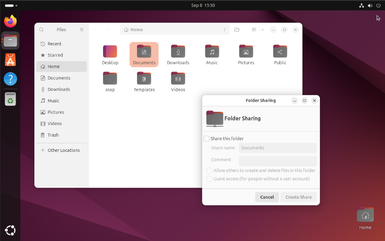Select the Public folder icon
Screen dimensions: 385x241
tap(280, 52)
